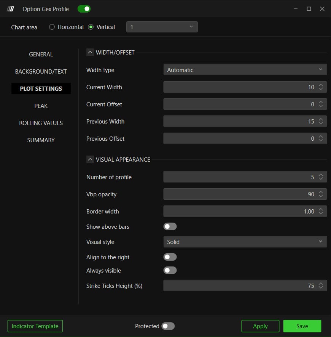The width and height of the screenshot is (331, 337).
Task: Click the Save button
Action: point(302,326)
